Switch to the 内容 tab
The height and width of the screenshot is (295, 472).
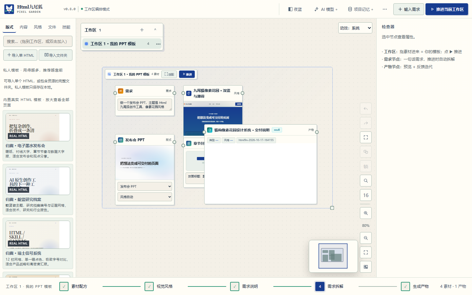pyautogui.click(x=24, y=27)
